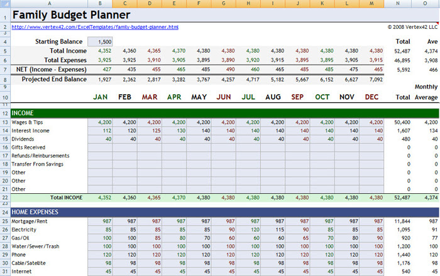Select the Dividends row label
Screen dimensions: 440x276
[x=23, y=139]
